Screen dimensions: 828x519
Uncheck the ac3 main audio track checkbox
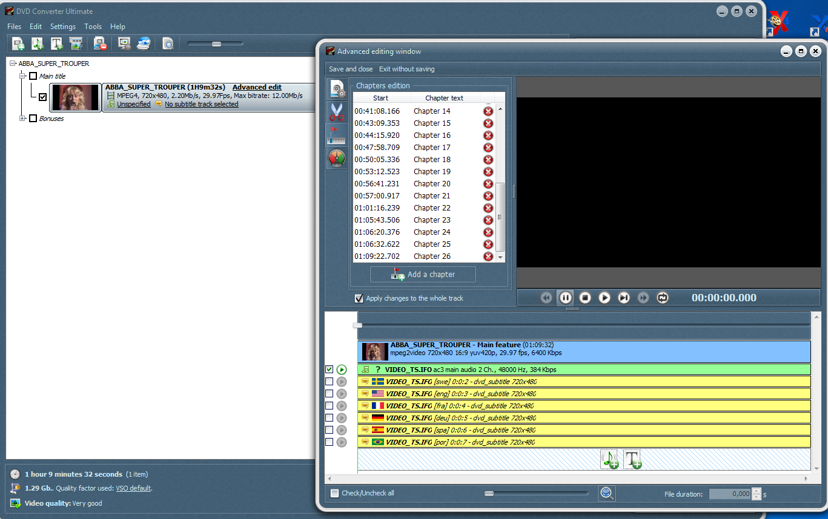[x=329, y=370]
